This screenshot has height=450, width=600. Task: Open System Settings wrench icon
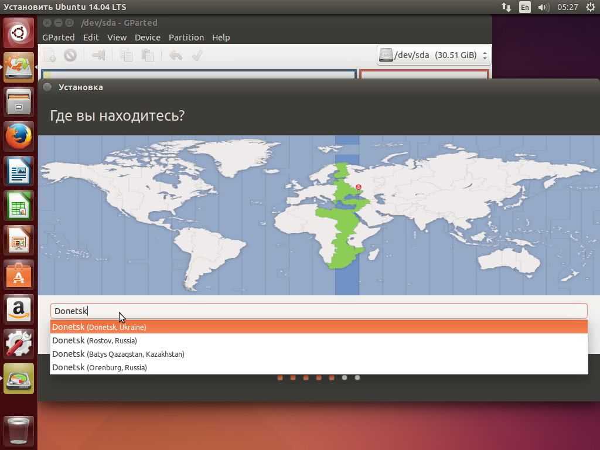pos(19,343)
